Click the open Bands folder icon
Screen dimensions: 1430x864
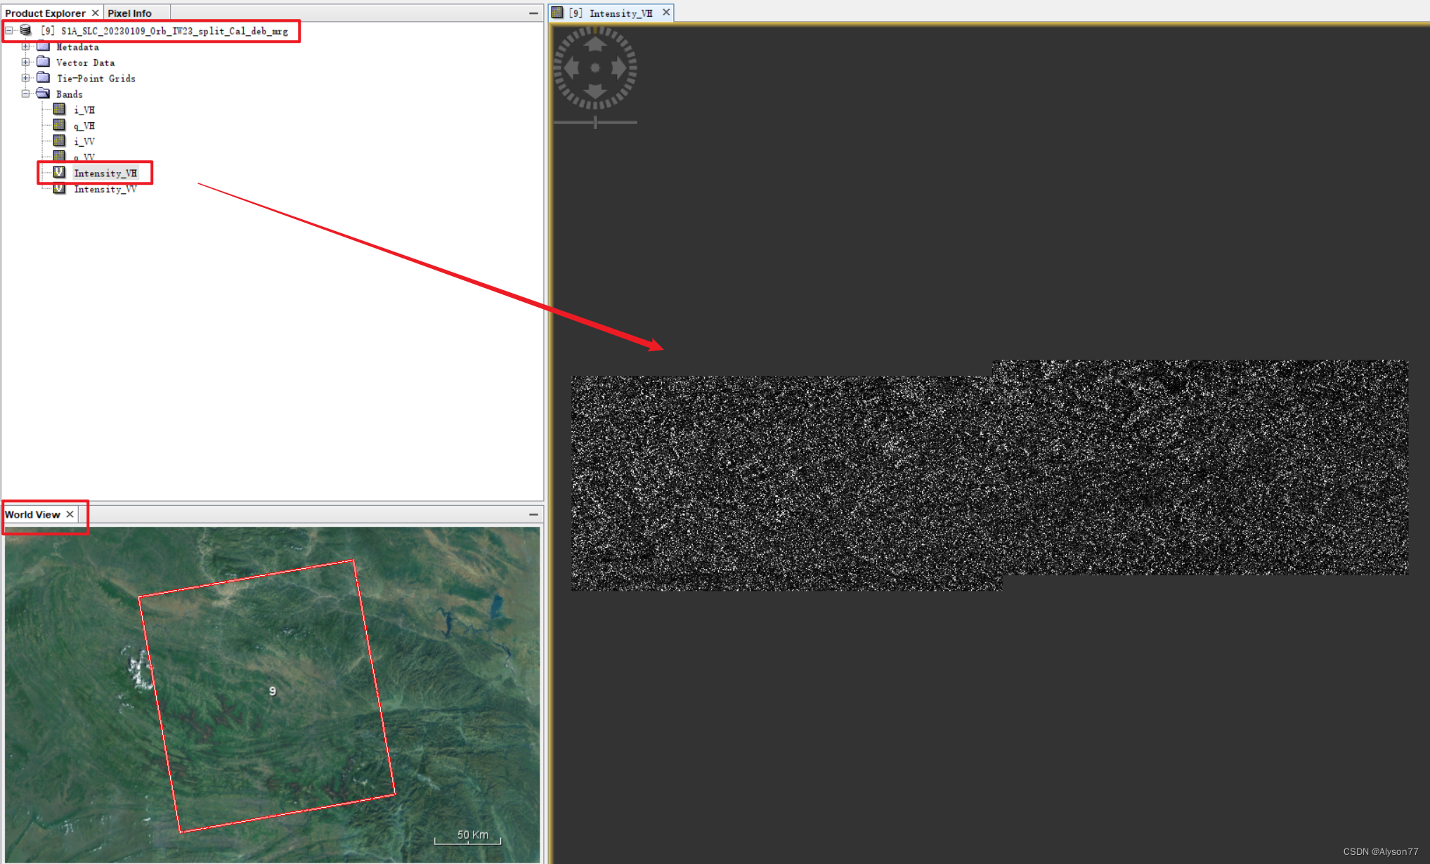pyautogui.click(x=43, y=93)
